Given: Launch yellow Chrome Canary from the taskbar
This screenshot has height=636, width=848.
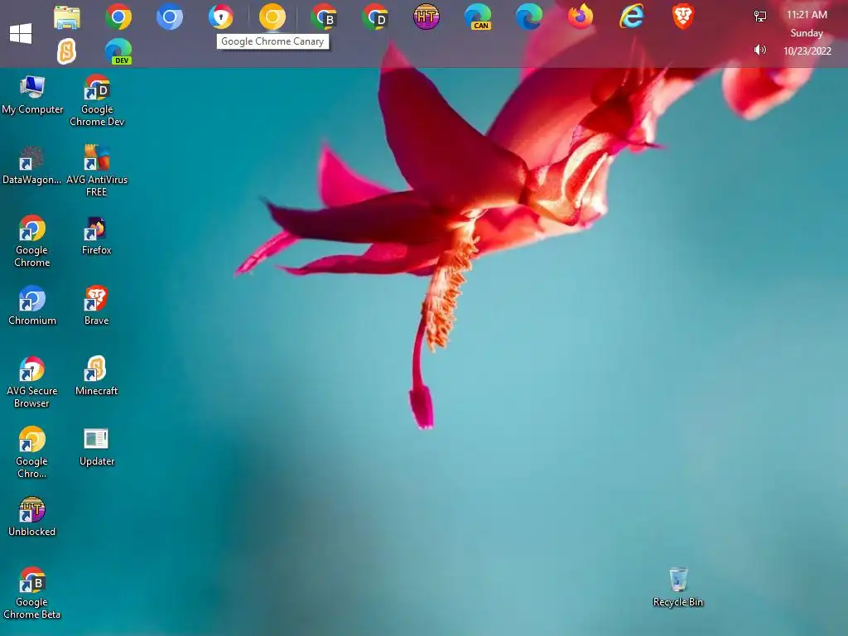Looking at the screenshot, I should (272, 17).
